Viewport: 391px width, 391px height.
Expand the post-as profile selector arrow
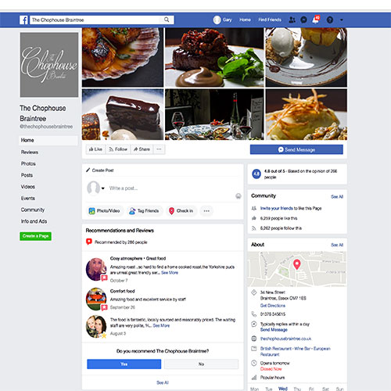pyautogui.click(x=103, y=188)
